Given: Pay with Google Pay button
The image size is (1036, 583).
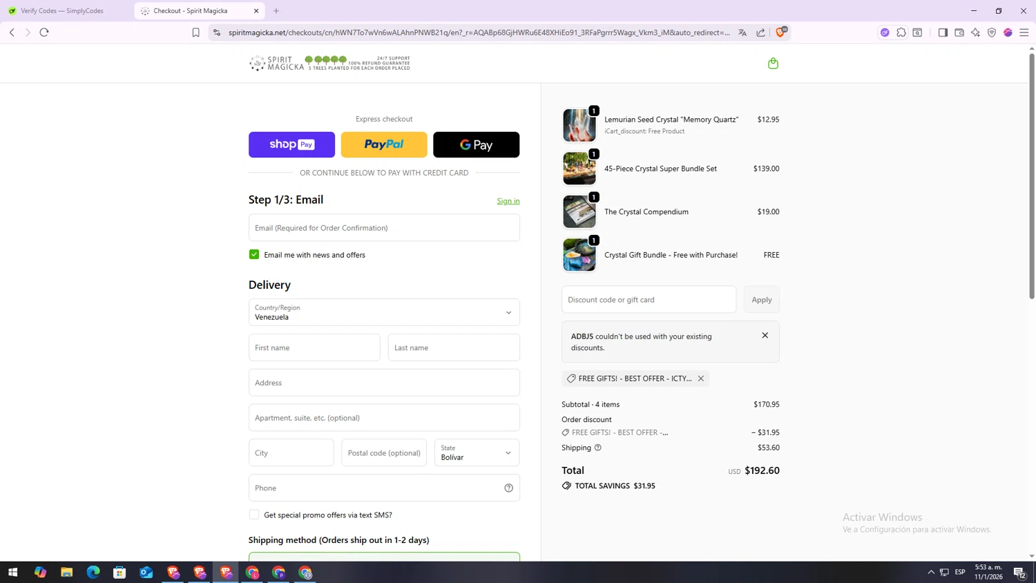Looking at the screenshot, I should pos(476,144).
